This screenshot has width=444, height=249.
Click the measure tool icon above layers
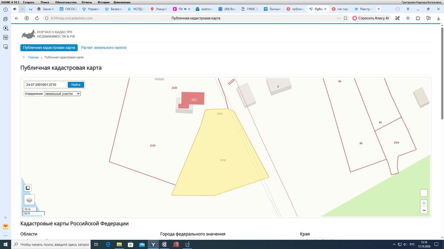[28, 188]
